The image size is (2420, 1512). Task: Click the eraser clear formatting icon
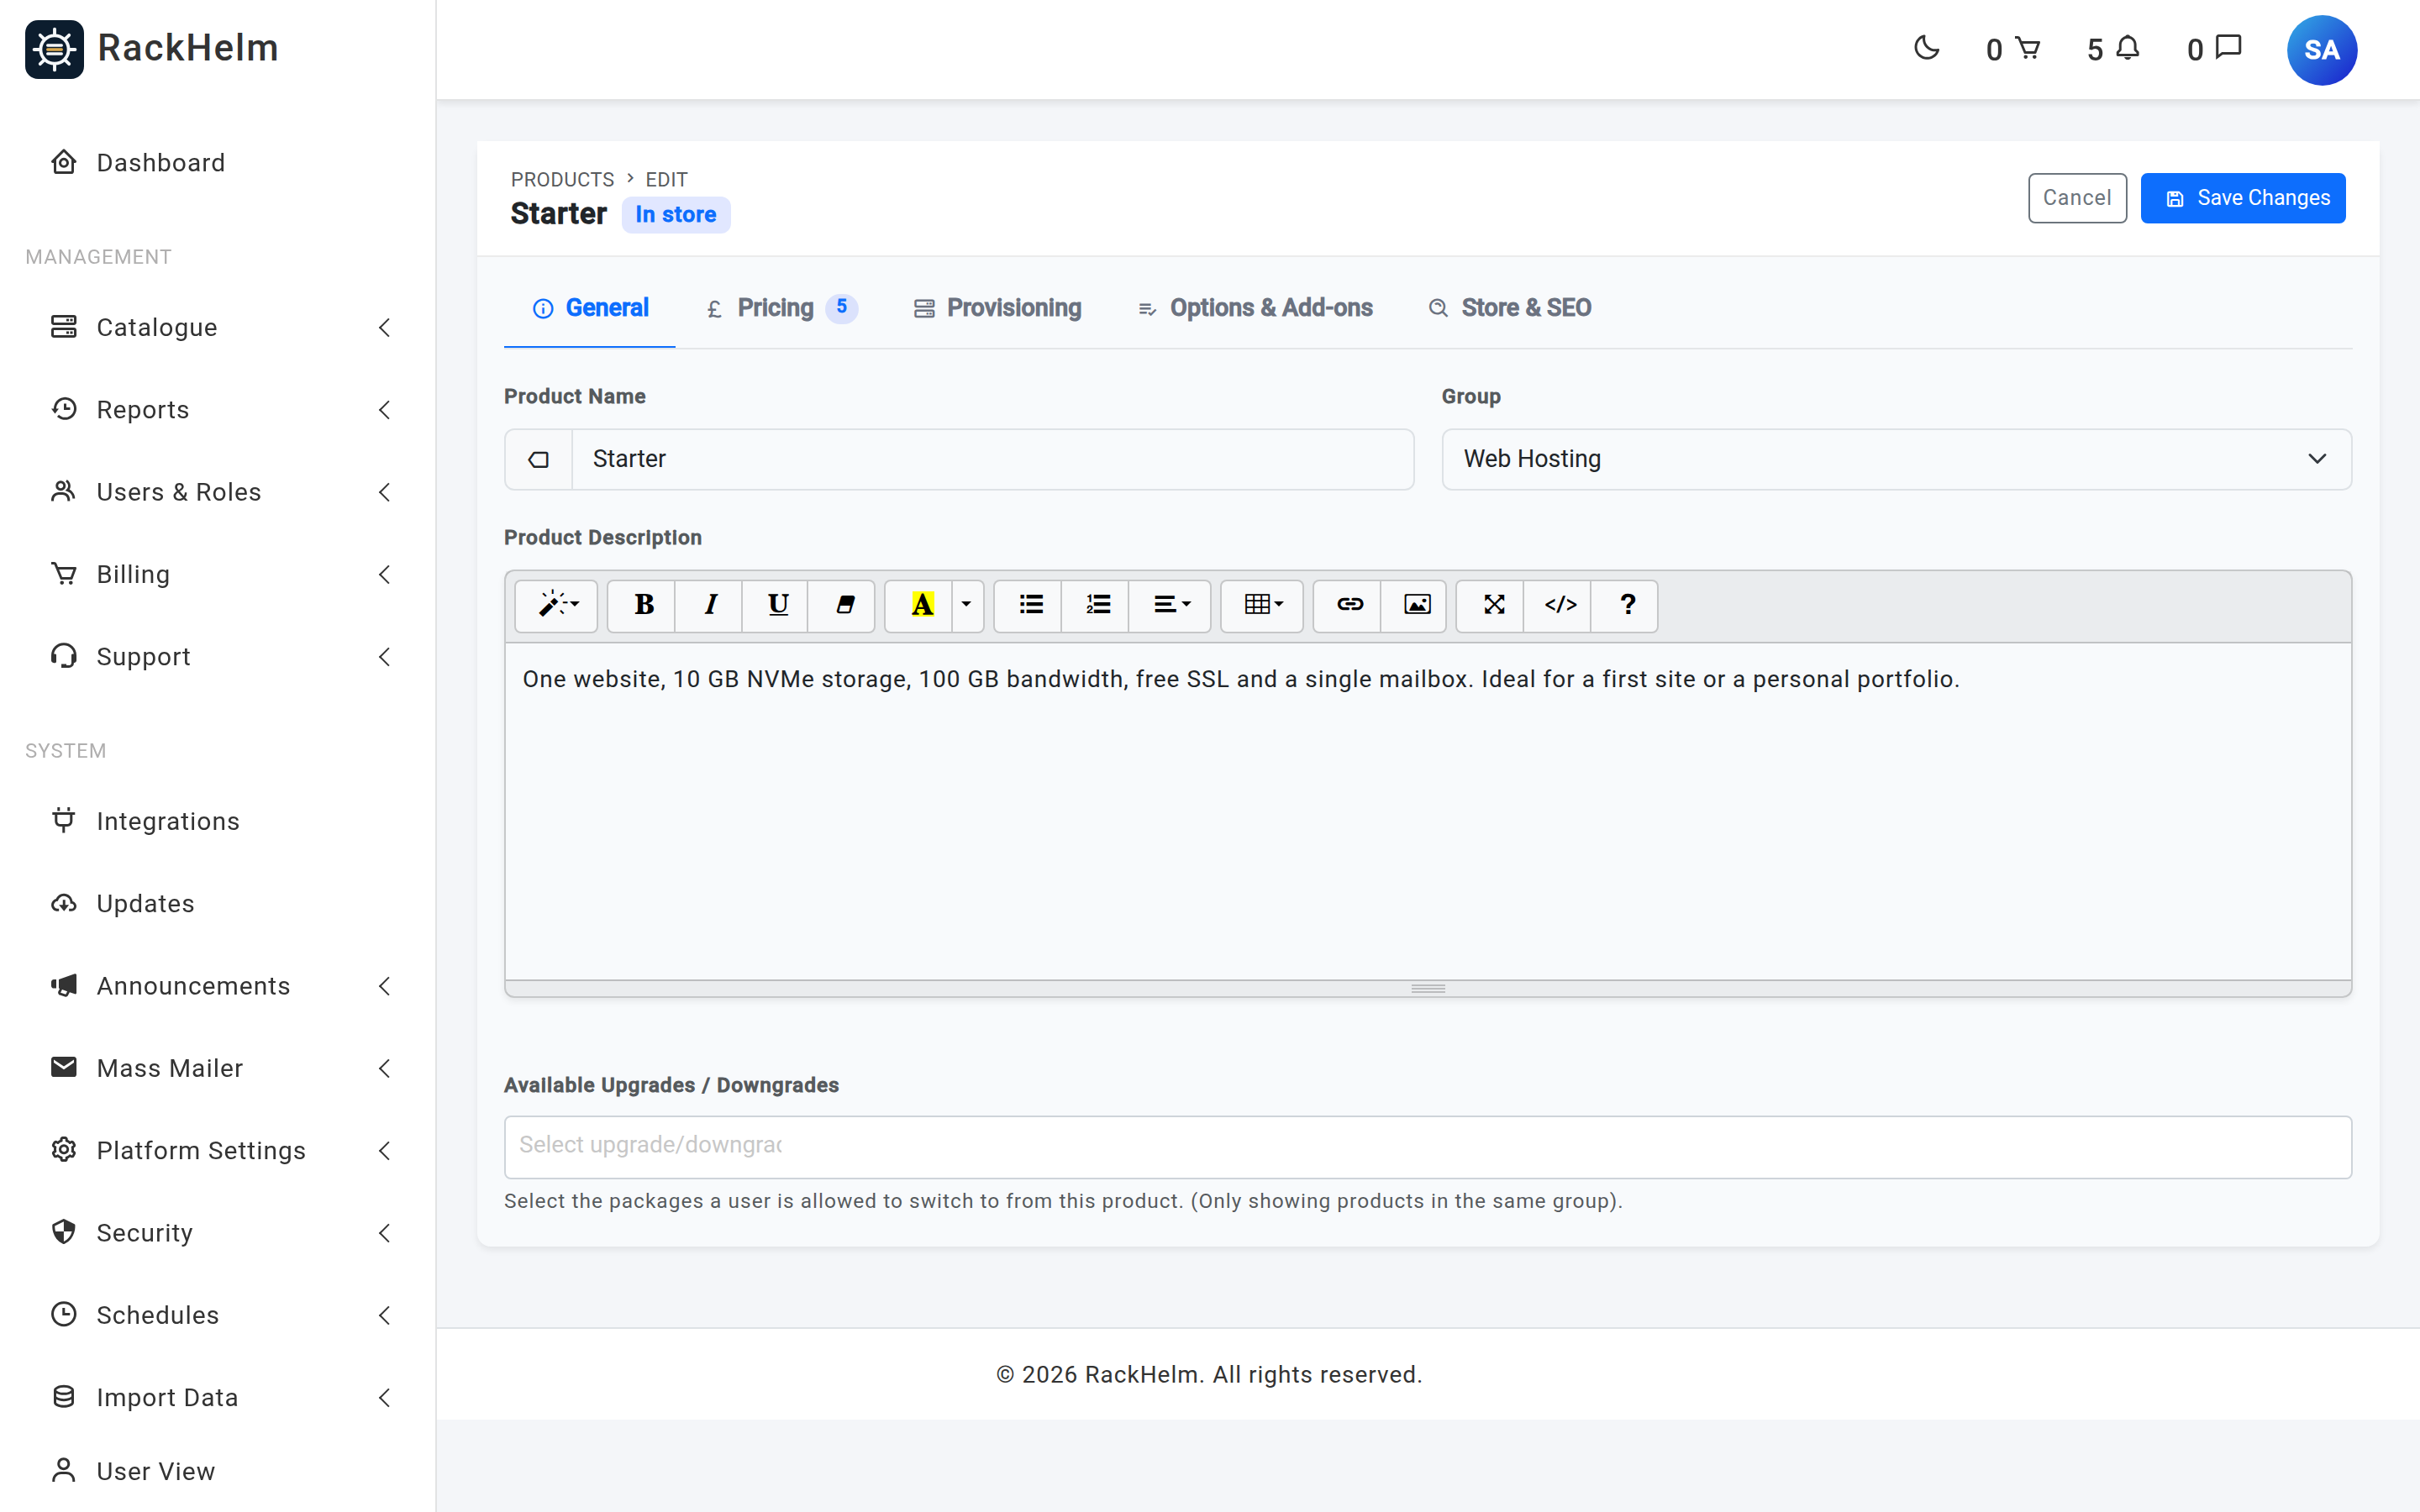pyautogui.click(x=844, y=605)
